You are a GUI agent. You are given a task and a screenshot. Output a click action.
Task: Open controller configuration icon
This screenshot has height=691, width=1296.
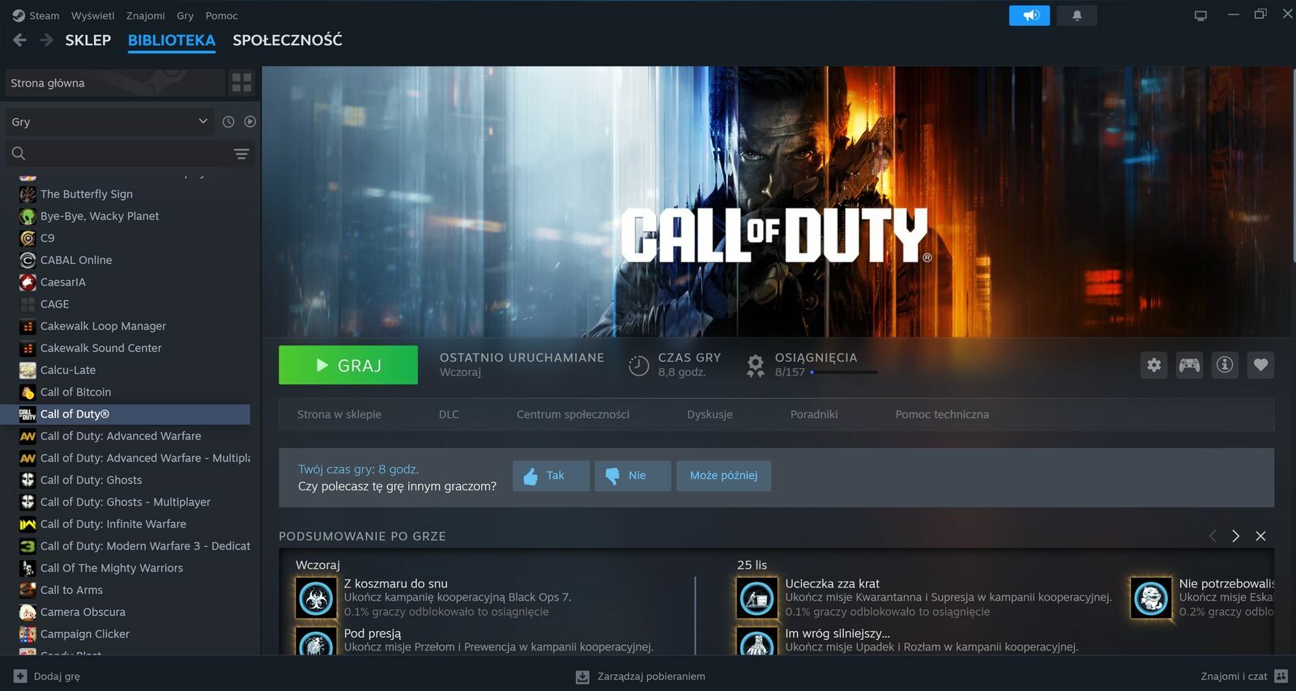[1189, 365]
